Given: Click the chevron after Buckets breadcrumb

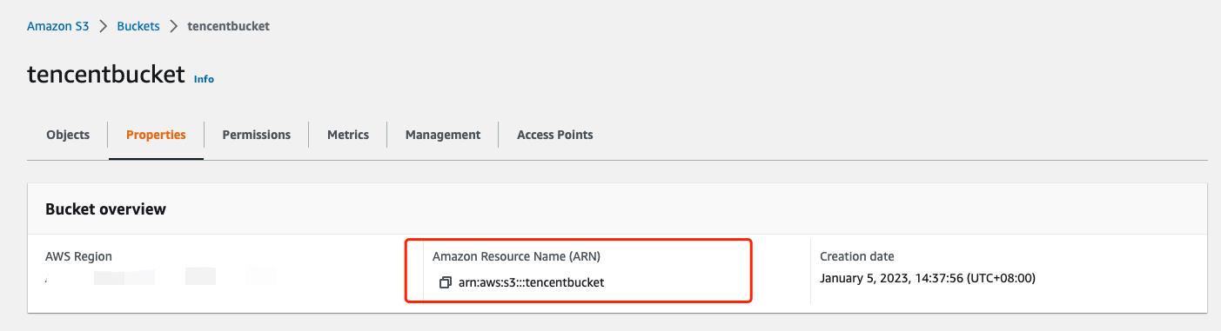Looking at the screenshot, I should point(173,26).
